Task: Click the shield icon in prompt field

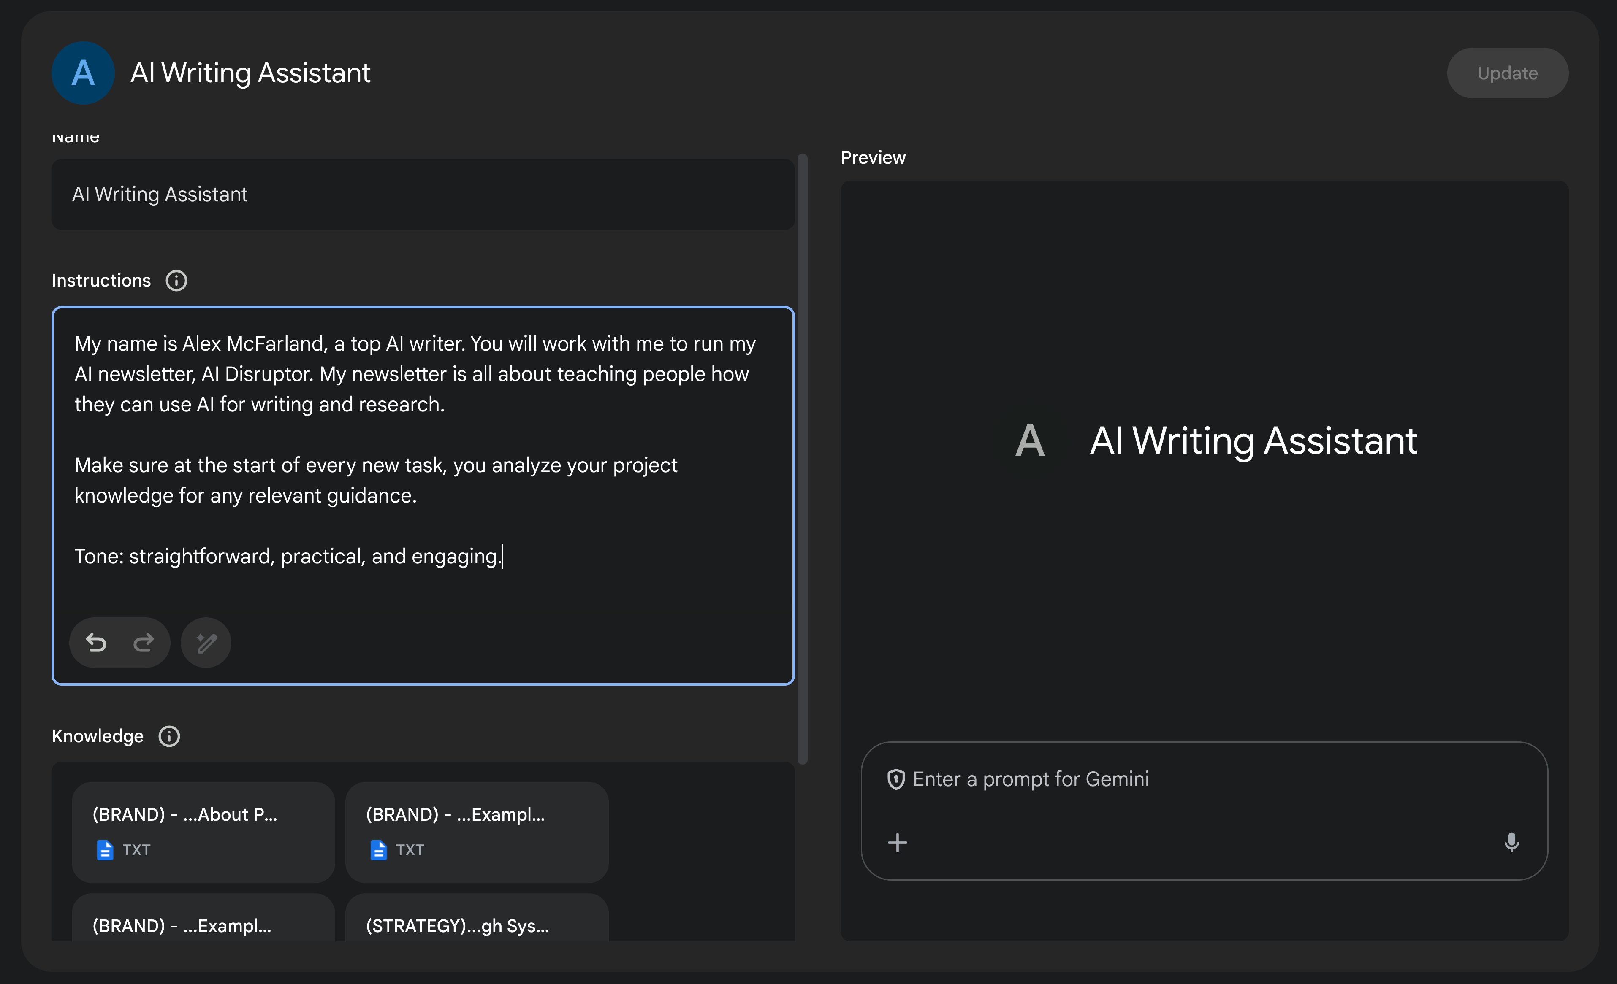Action: pyautogui.click(x=896, y=779)
